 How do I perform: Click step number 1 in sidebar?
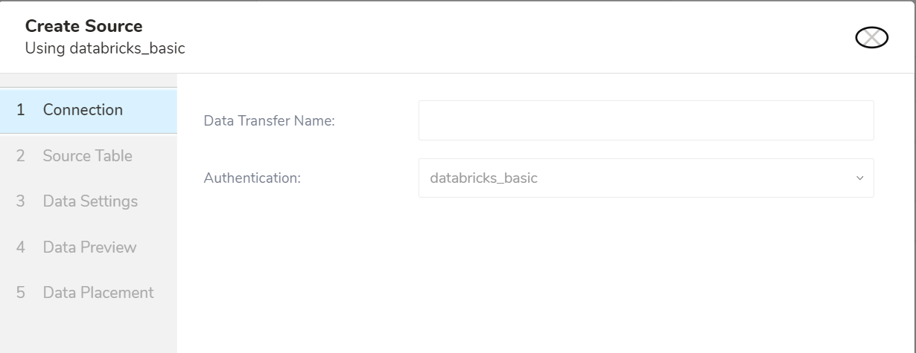[x=21, y=110]
